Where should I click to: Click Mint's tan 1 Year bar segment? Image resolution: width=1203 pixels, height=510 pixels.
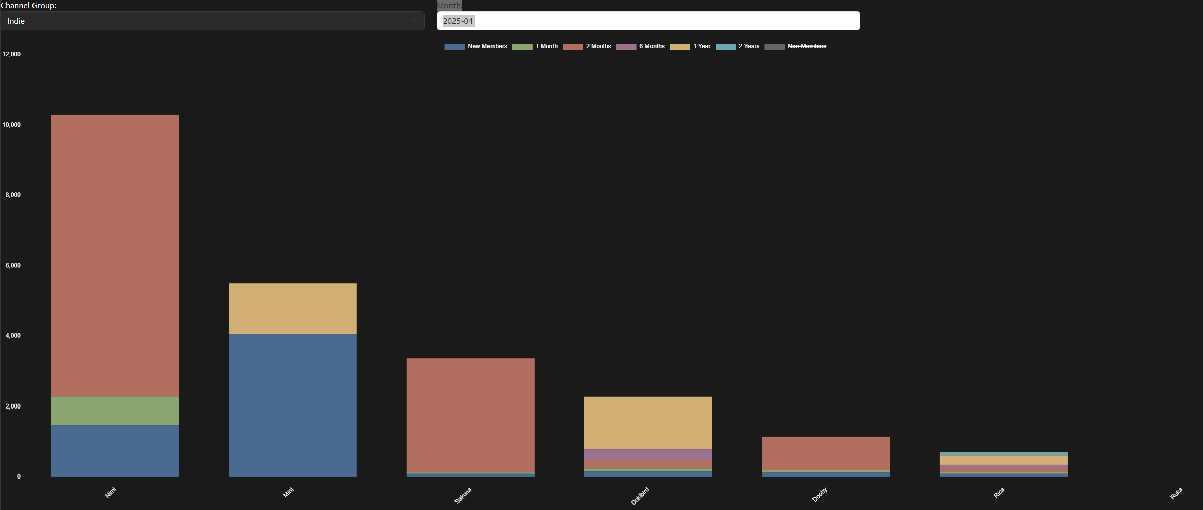coord(293,309)
